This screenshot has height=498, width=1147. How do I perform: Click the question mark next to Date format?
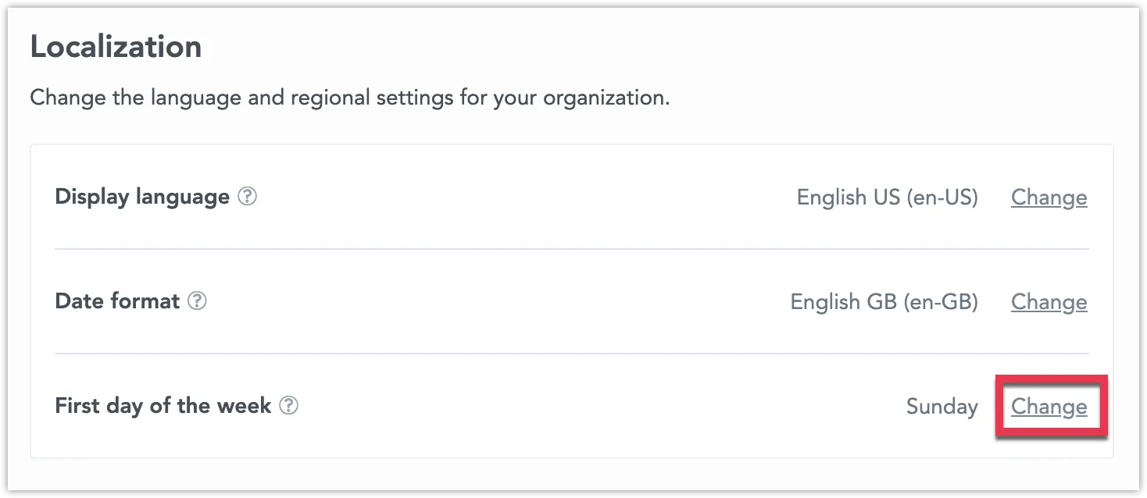tap(198, 301)
